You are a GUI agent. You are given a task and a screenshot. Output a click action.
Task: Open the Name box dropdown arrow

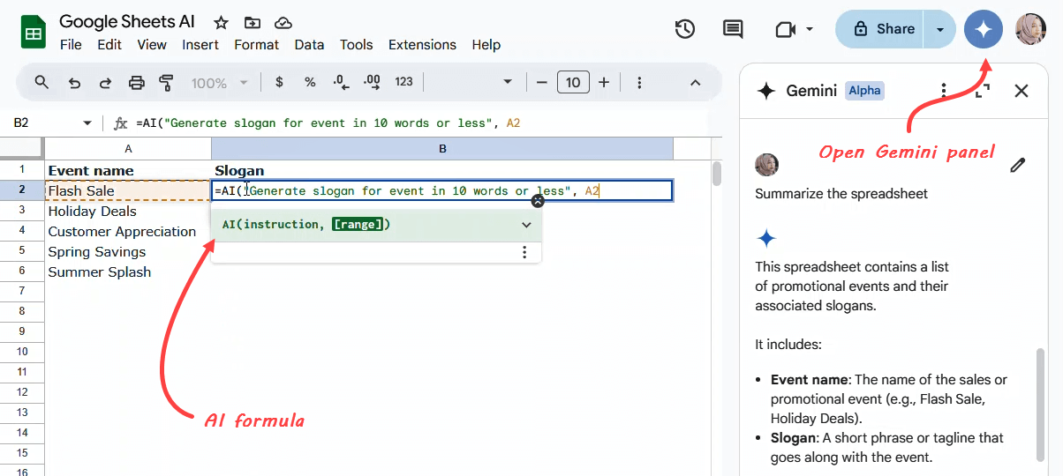point(87,123)
